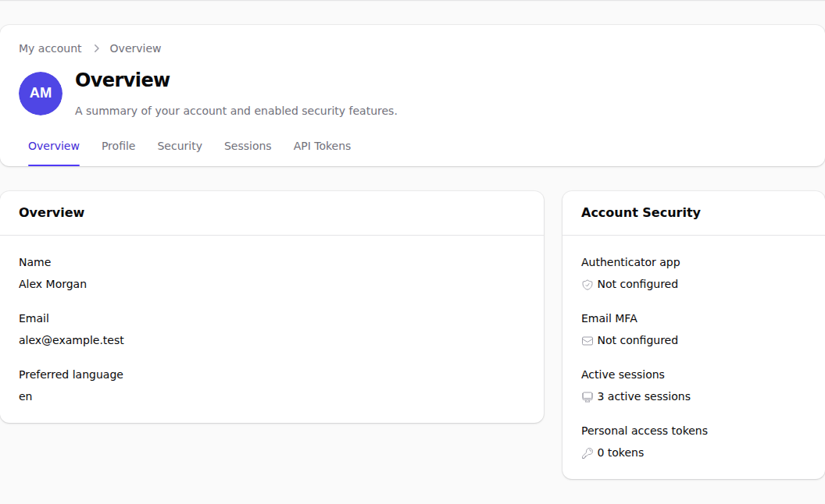This screenshot has height=504, width=825.
Task: Click the Preferred language label
Action: click(x=71, y=374)
